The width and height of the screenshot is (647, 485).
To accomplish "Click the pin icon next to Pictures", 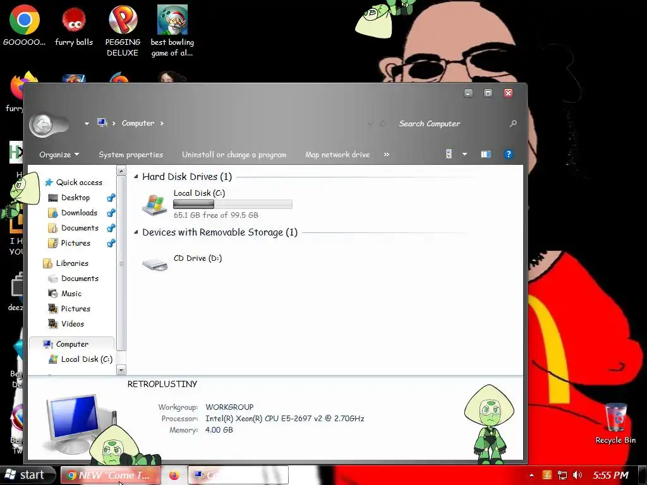I will 111,243.
